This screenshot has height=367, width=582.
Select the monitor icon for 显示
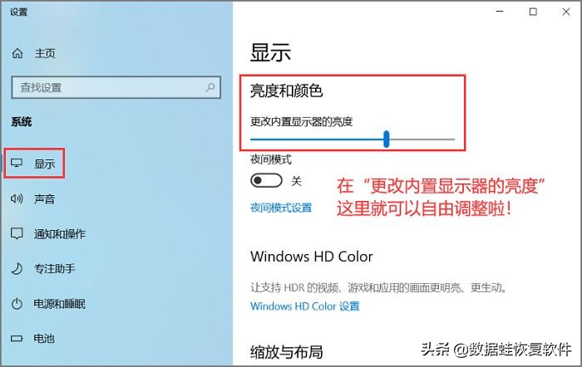17,163
